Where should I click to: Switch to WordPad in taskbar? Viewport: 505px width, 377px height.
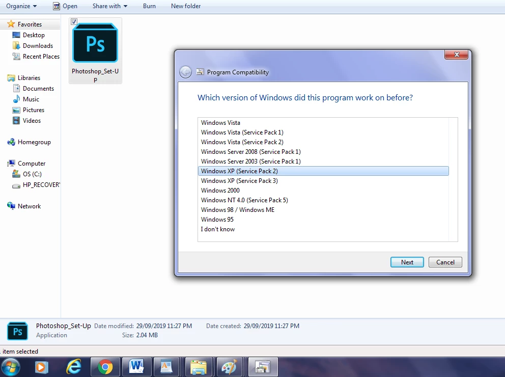[166, 367]
